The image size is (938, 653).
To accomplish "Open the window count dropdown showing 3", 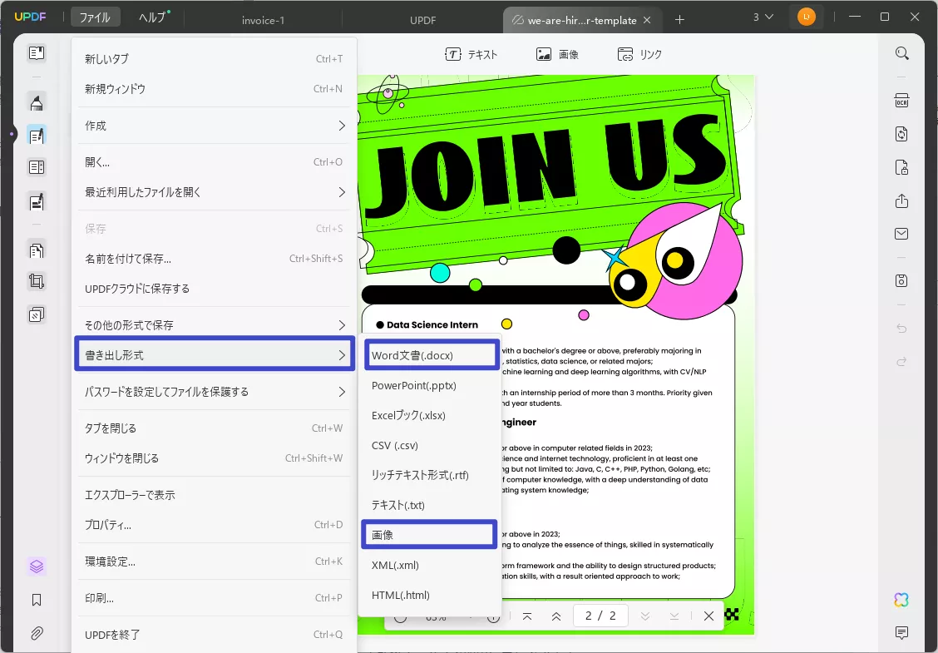I will [x=763, y=17].
